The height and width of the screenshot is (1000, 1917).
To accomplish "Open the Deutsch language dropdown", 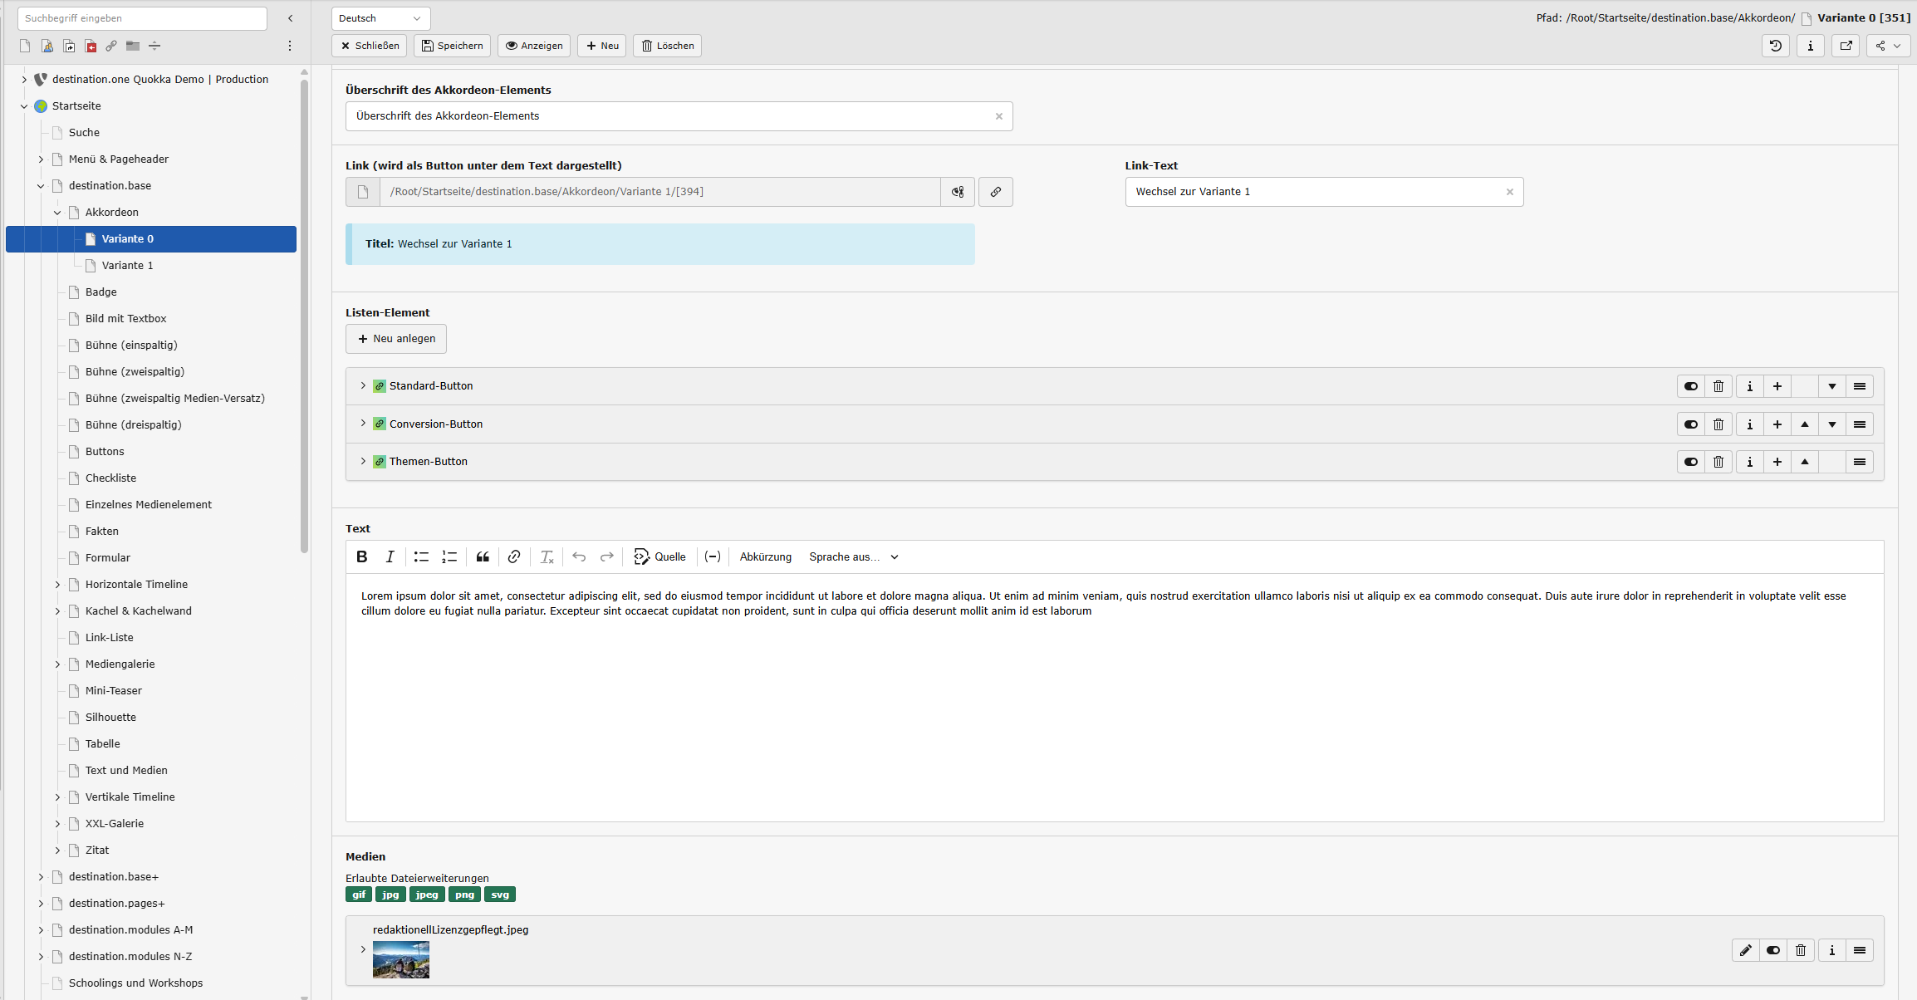I will 380,18.
